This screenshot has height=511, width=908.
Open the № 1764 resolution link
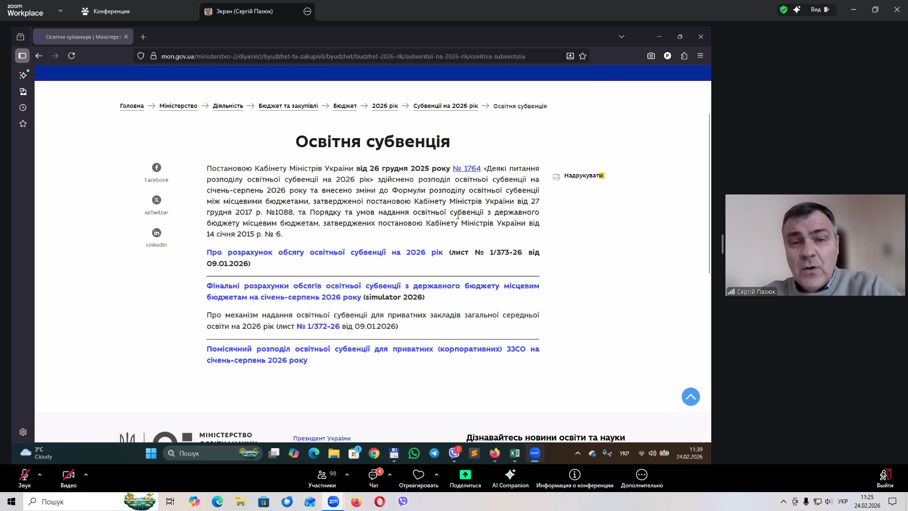(466, 168)
